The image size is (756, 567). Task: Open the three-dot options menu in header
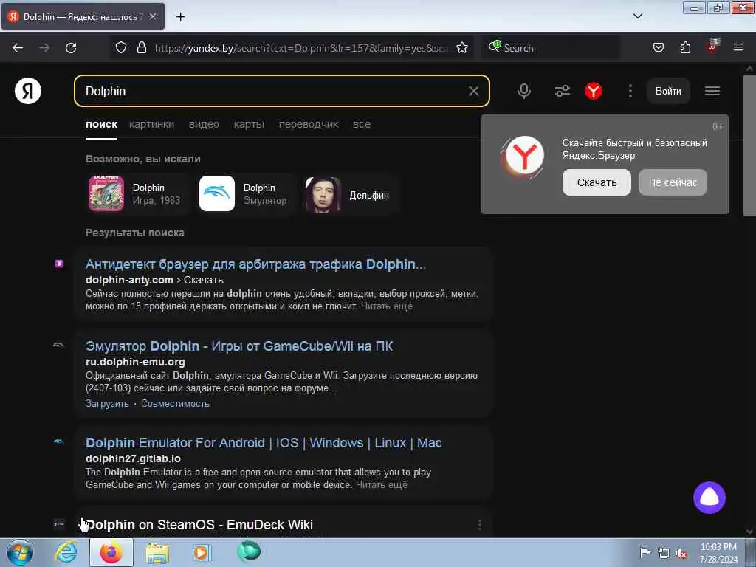[x=630, y=91]
